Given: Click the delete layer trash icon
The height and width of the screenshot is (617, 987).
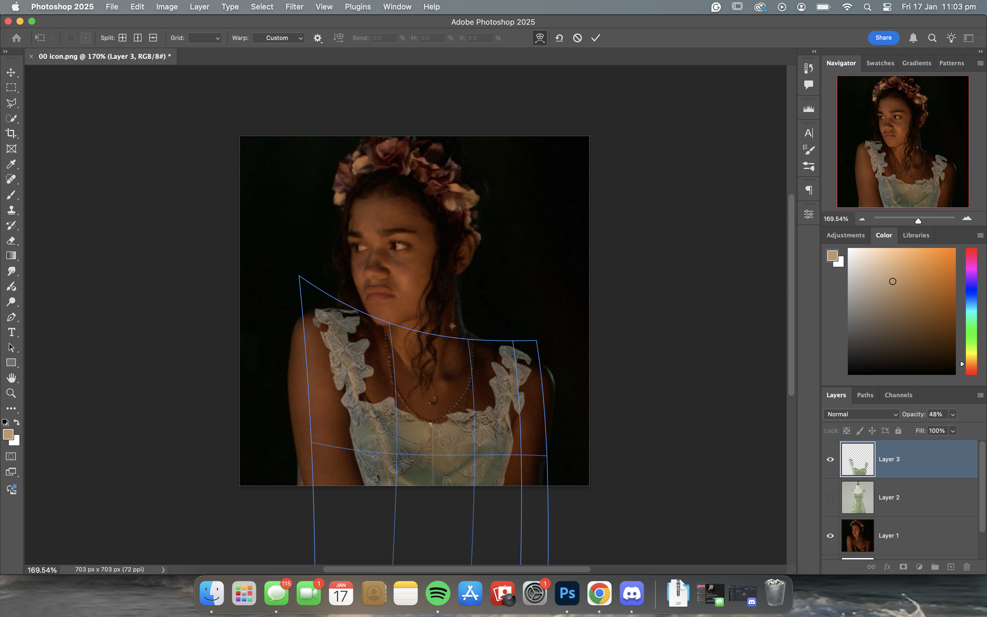Looking at the screenshot, I should pyautogui.click(x=966, y=567).
